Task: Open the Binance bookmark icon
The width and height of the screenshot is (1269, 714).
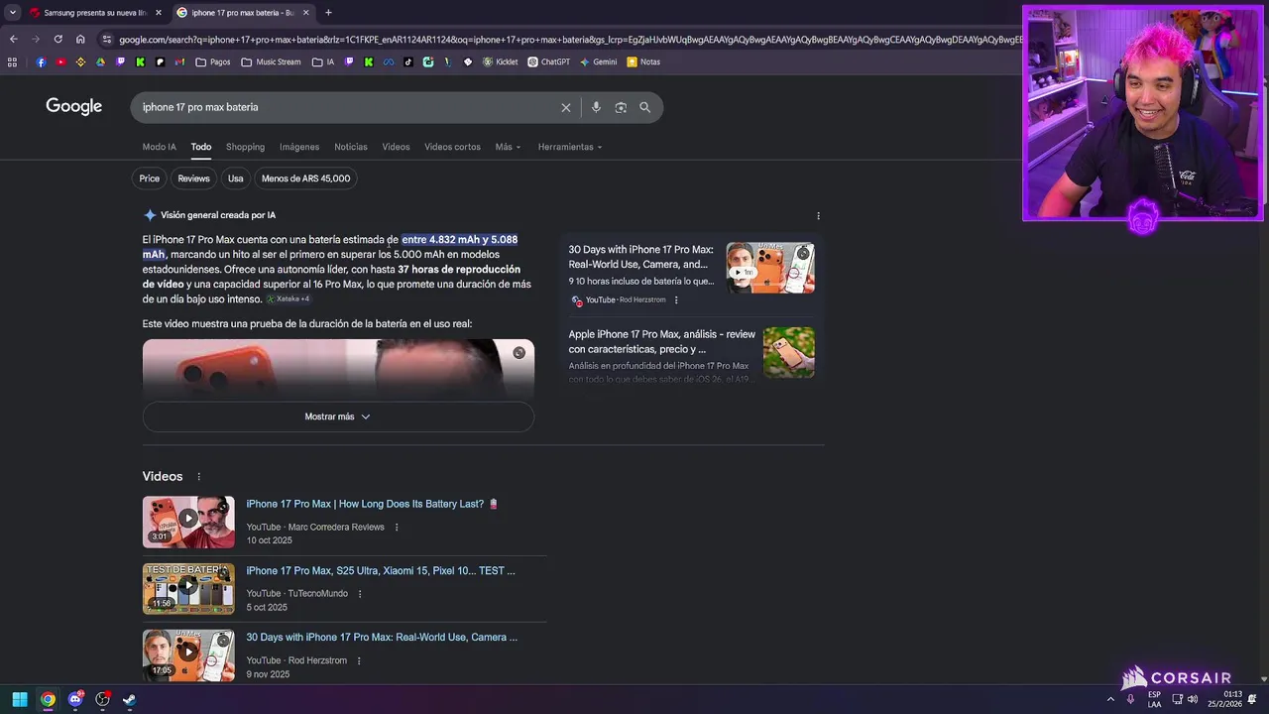Action: click(x=80, y=61)
